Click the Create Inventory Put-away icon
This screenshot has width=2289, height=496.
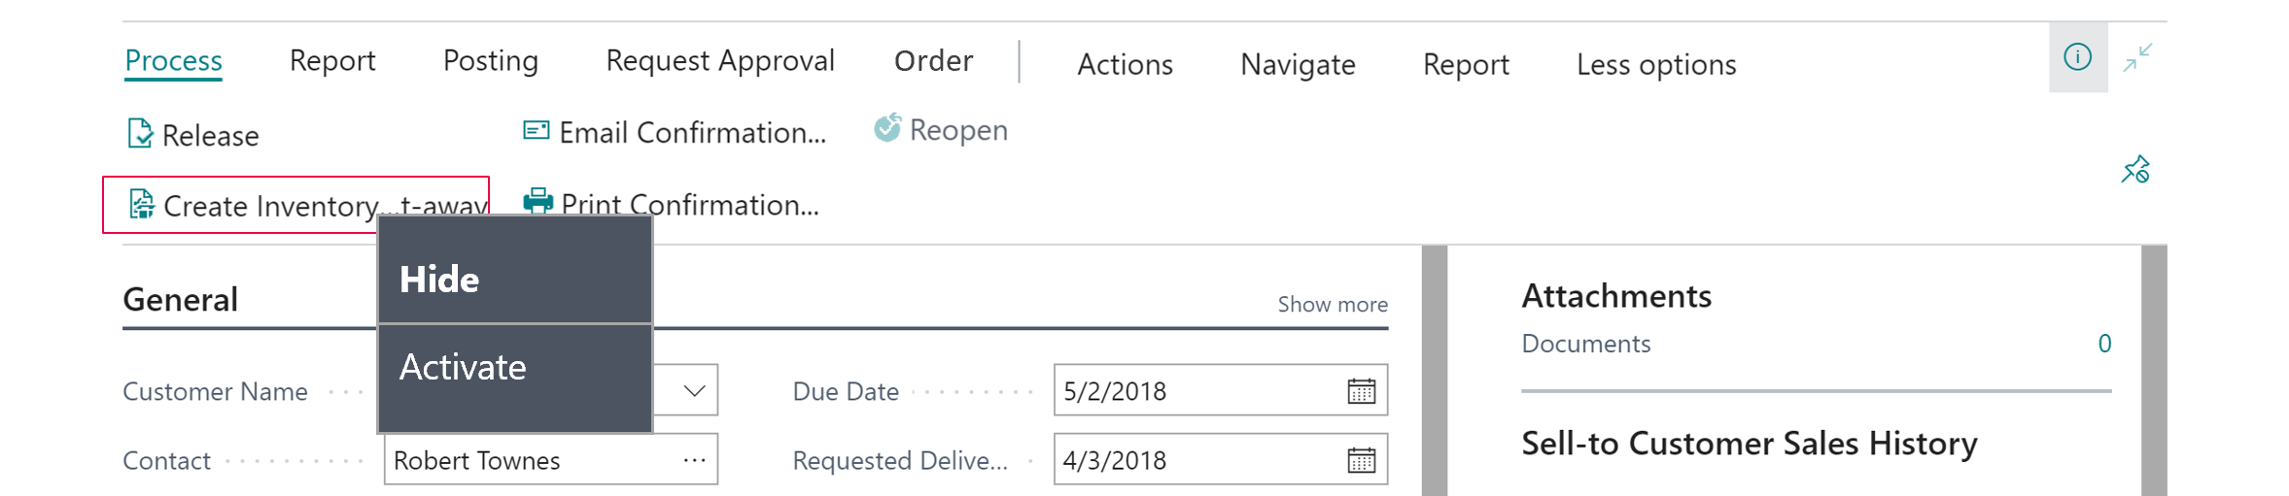point(142,204)
